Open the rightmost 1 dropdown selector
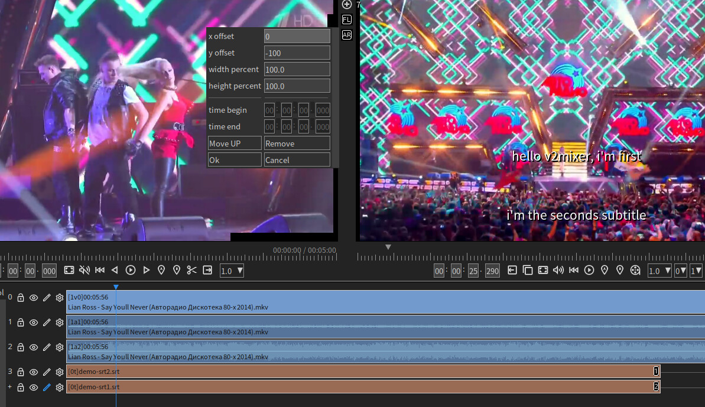 click(697, 270)
